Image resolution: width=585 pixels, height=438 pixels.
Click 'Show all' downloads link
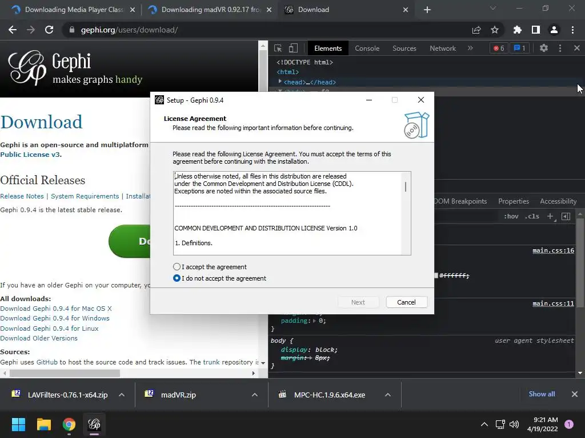click(x=542, y=394)
